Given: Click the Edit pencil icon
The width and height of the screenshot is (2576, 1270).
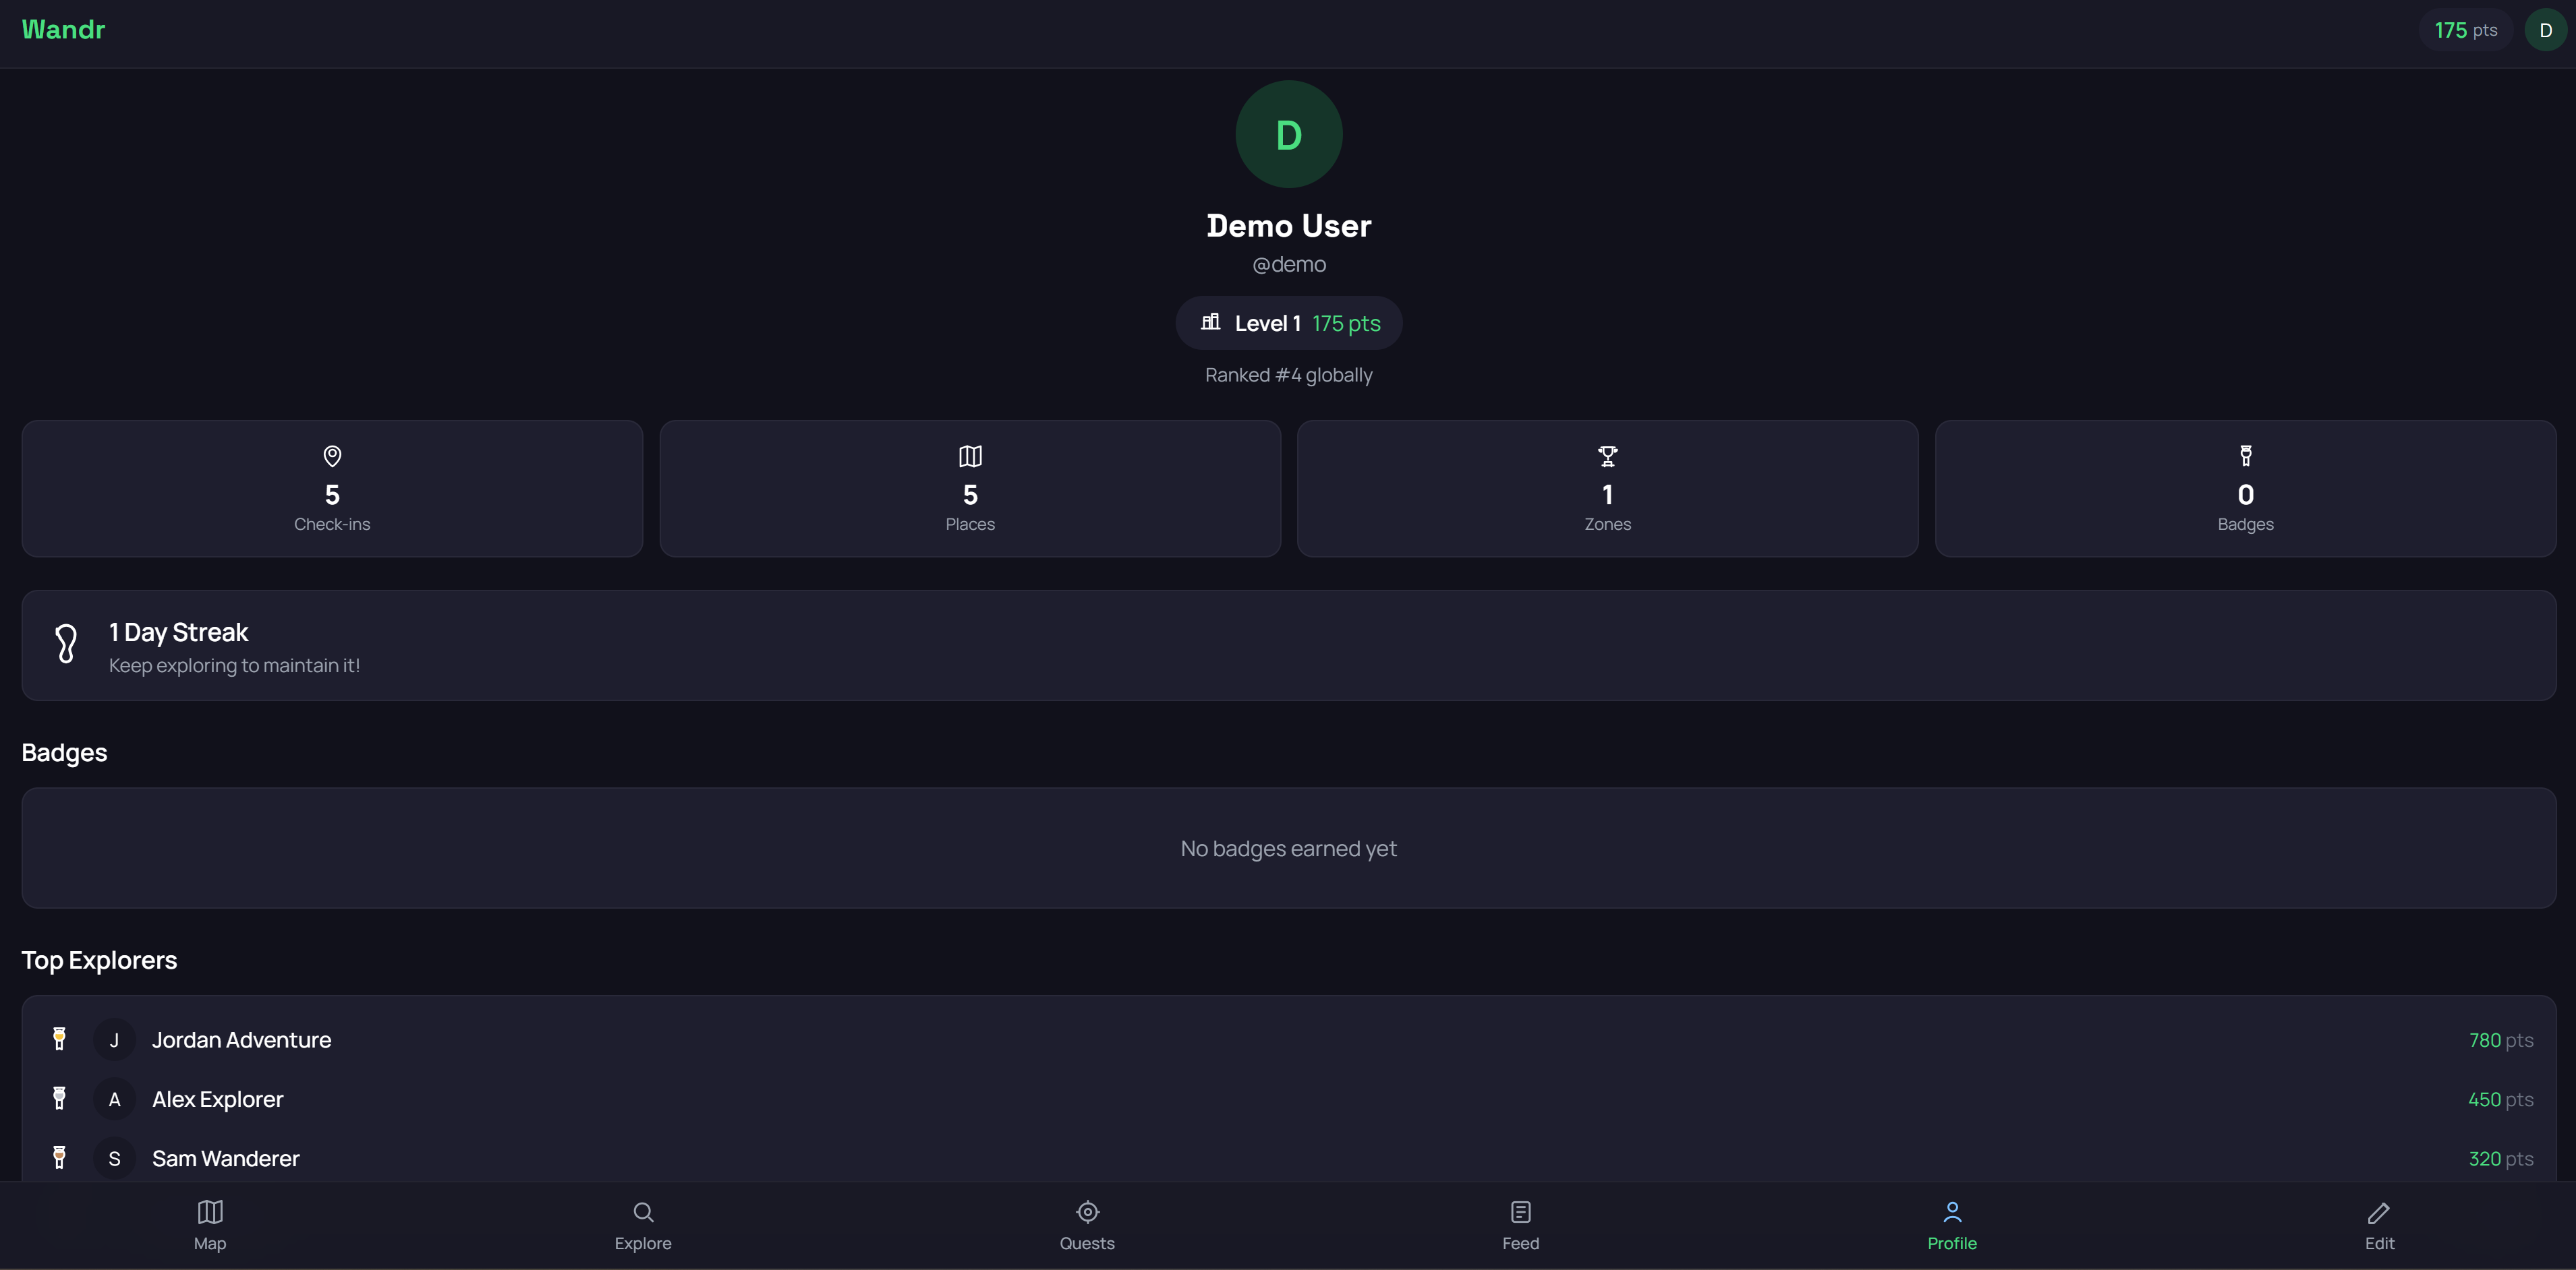Looking at the screenshot, I should (2378, 1213).
